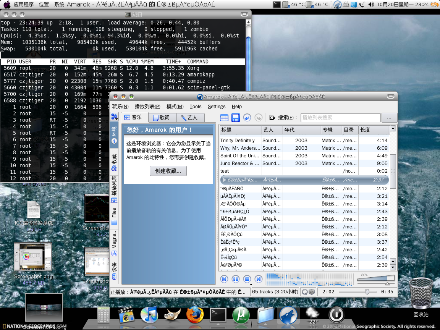Select the "Juno Reactor & ..." track
440x330 pixels.
(304, 163)
